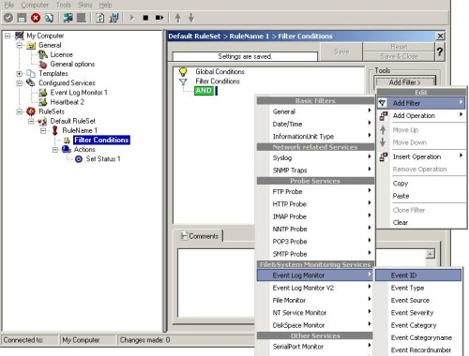
Task: Click the General options icon in tree
Action: coord(43,65)
